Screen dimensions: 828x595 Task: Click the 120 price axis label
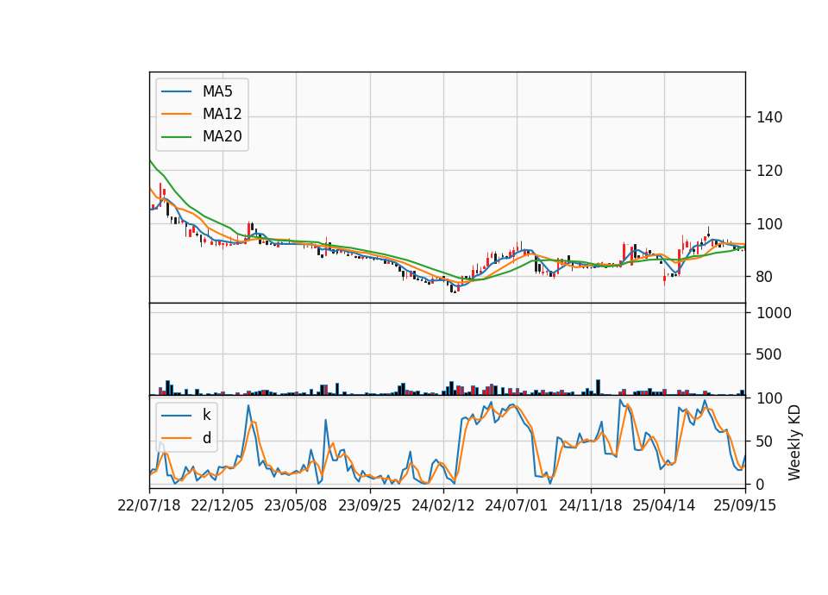click(x=769, y=171)
